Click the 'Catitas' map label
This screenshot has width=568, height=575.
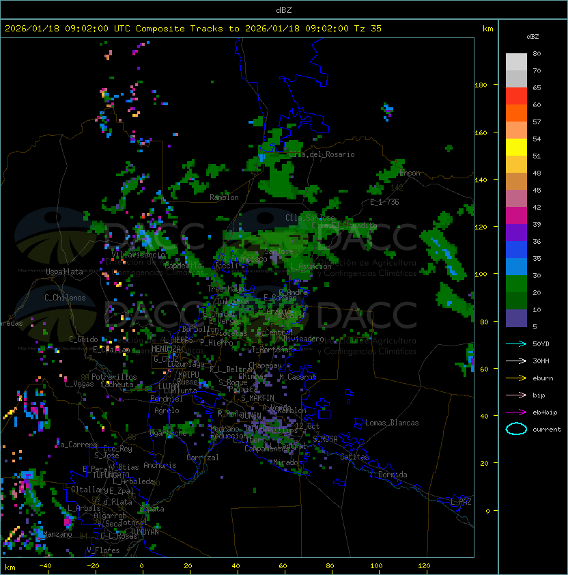coord(354,457)
